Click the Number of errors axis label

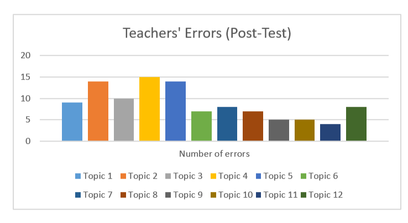[215, 154]
